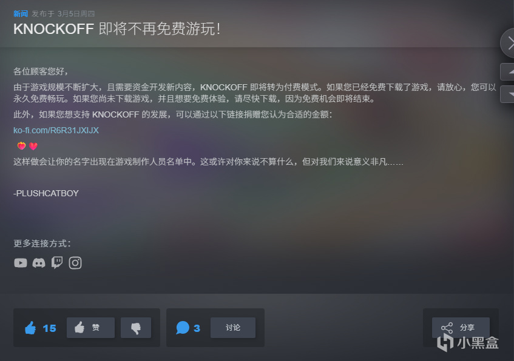
Task: Rate the post down with thumbs-down
Action: (x=136, y=328)
